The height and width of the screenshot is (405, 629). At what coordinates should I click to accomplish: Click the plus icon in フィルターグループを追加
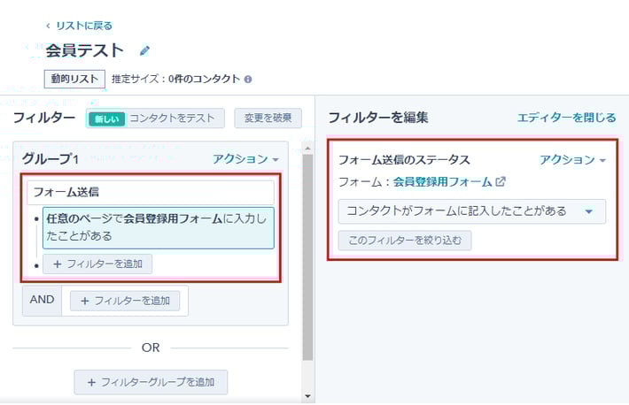click(90, 382)
